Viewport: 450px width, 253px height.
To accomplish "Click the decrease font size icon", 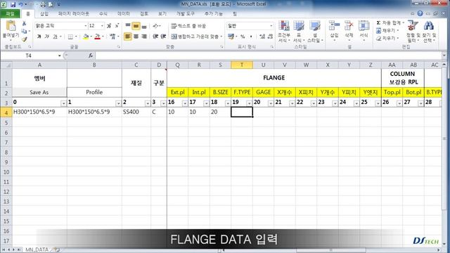I will pos(117,26).
